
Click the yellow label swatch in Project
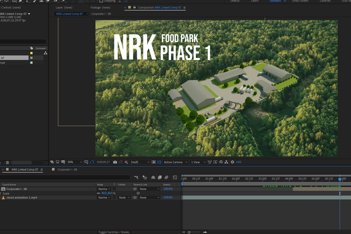31,53
